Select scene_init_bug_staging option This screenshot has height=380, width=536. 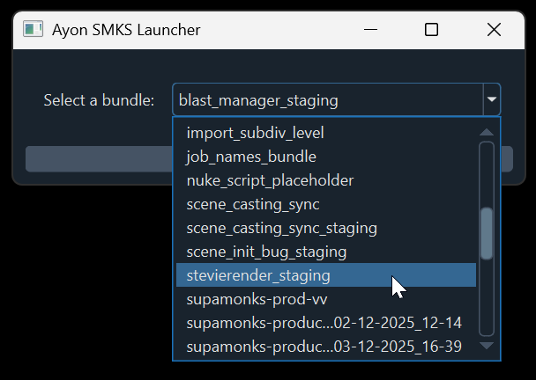(266, 252)
